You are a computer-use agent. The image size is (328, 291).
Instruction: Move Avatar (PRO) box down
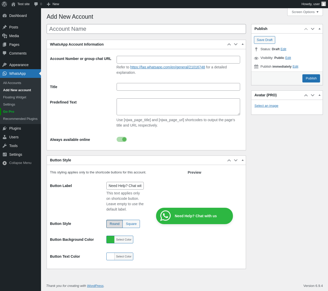tap(313, 95)
